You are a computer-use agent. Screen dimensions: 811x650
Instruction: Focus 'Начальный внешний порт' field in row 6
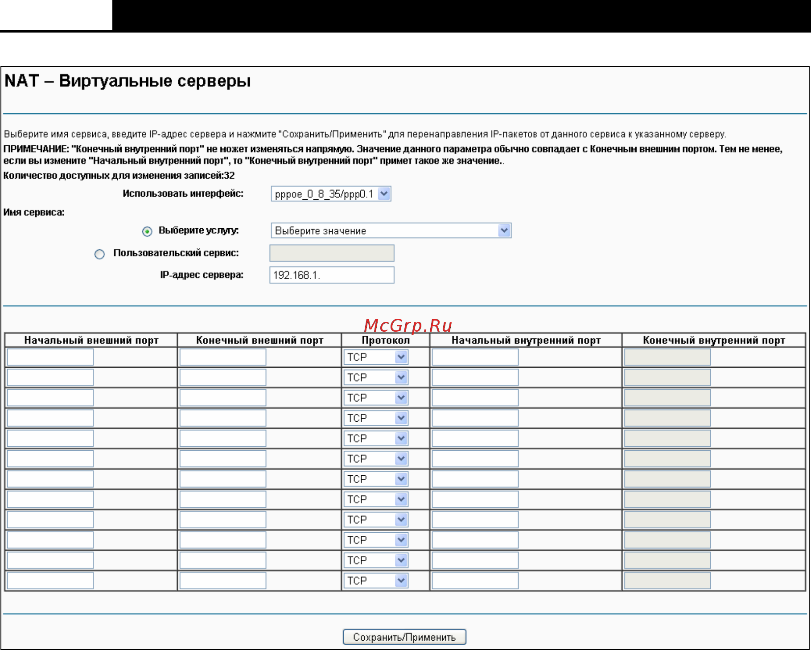click(50, 459)
